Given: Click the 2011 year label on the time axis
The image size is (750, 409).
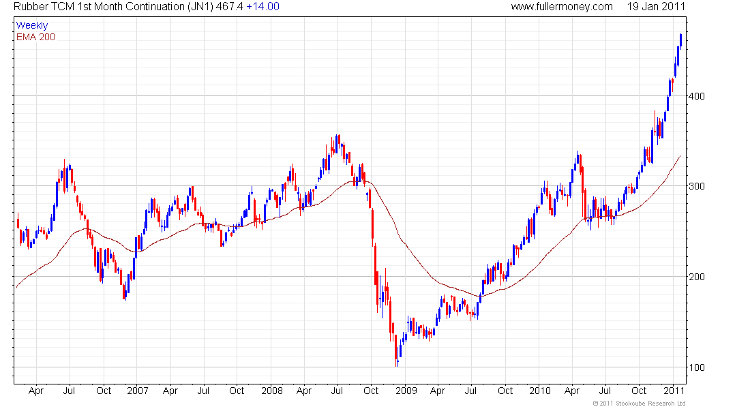Looking at the screenshot, I should (674, 391).
